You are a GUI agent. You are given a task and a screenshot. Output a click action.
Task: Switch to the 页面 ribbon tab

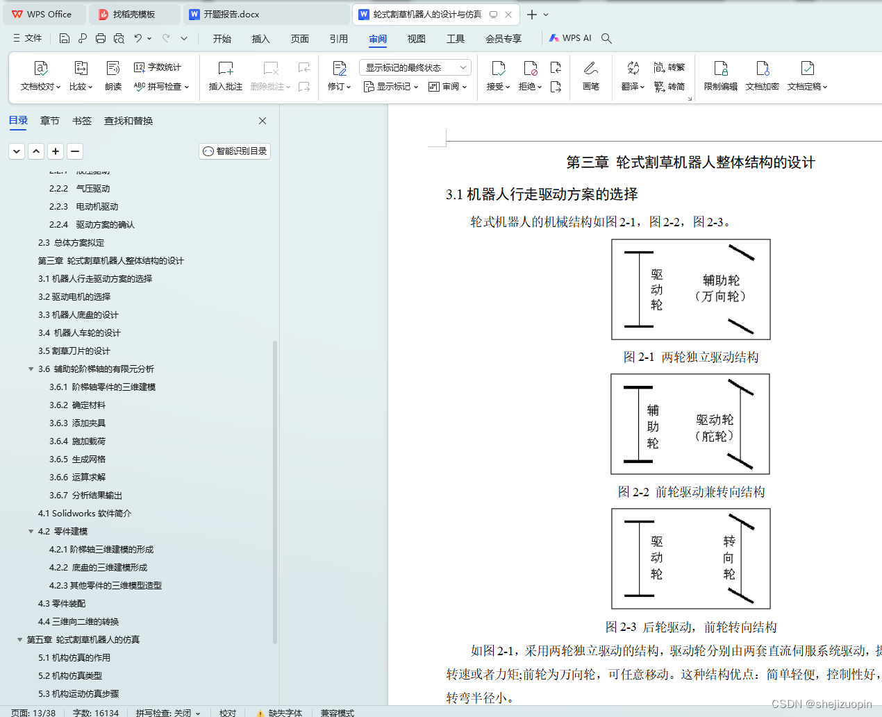click(x=300, y=39)
